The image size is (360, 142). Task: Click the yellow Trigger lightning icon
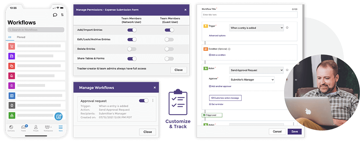point(206,26)
